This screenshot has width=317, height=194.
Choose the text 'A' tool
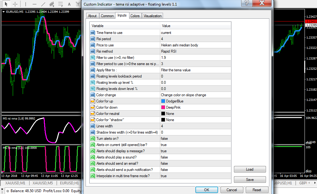coord(69,4)
